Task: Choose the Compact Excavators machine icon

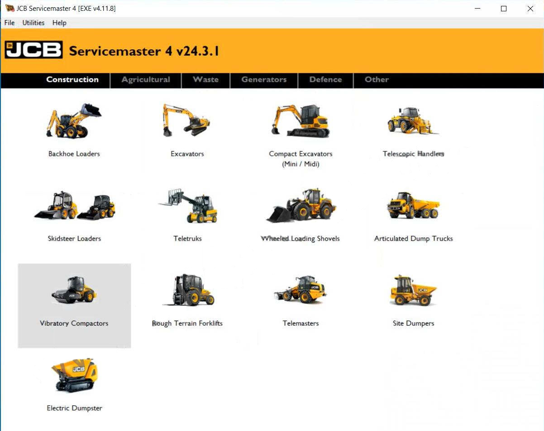Action: pos(301,121)
